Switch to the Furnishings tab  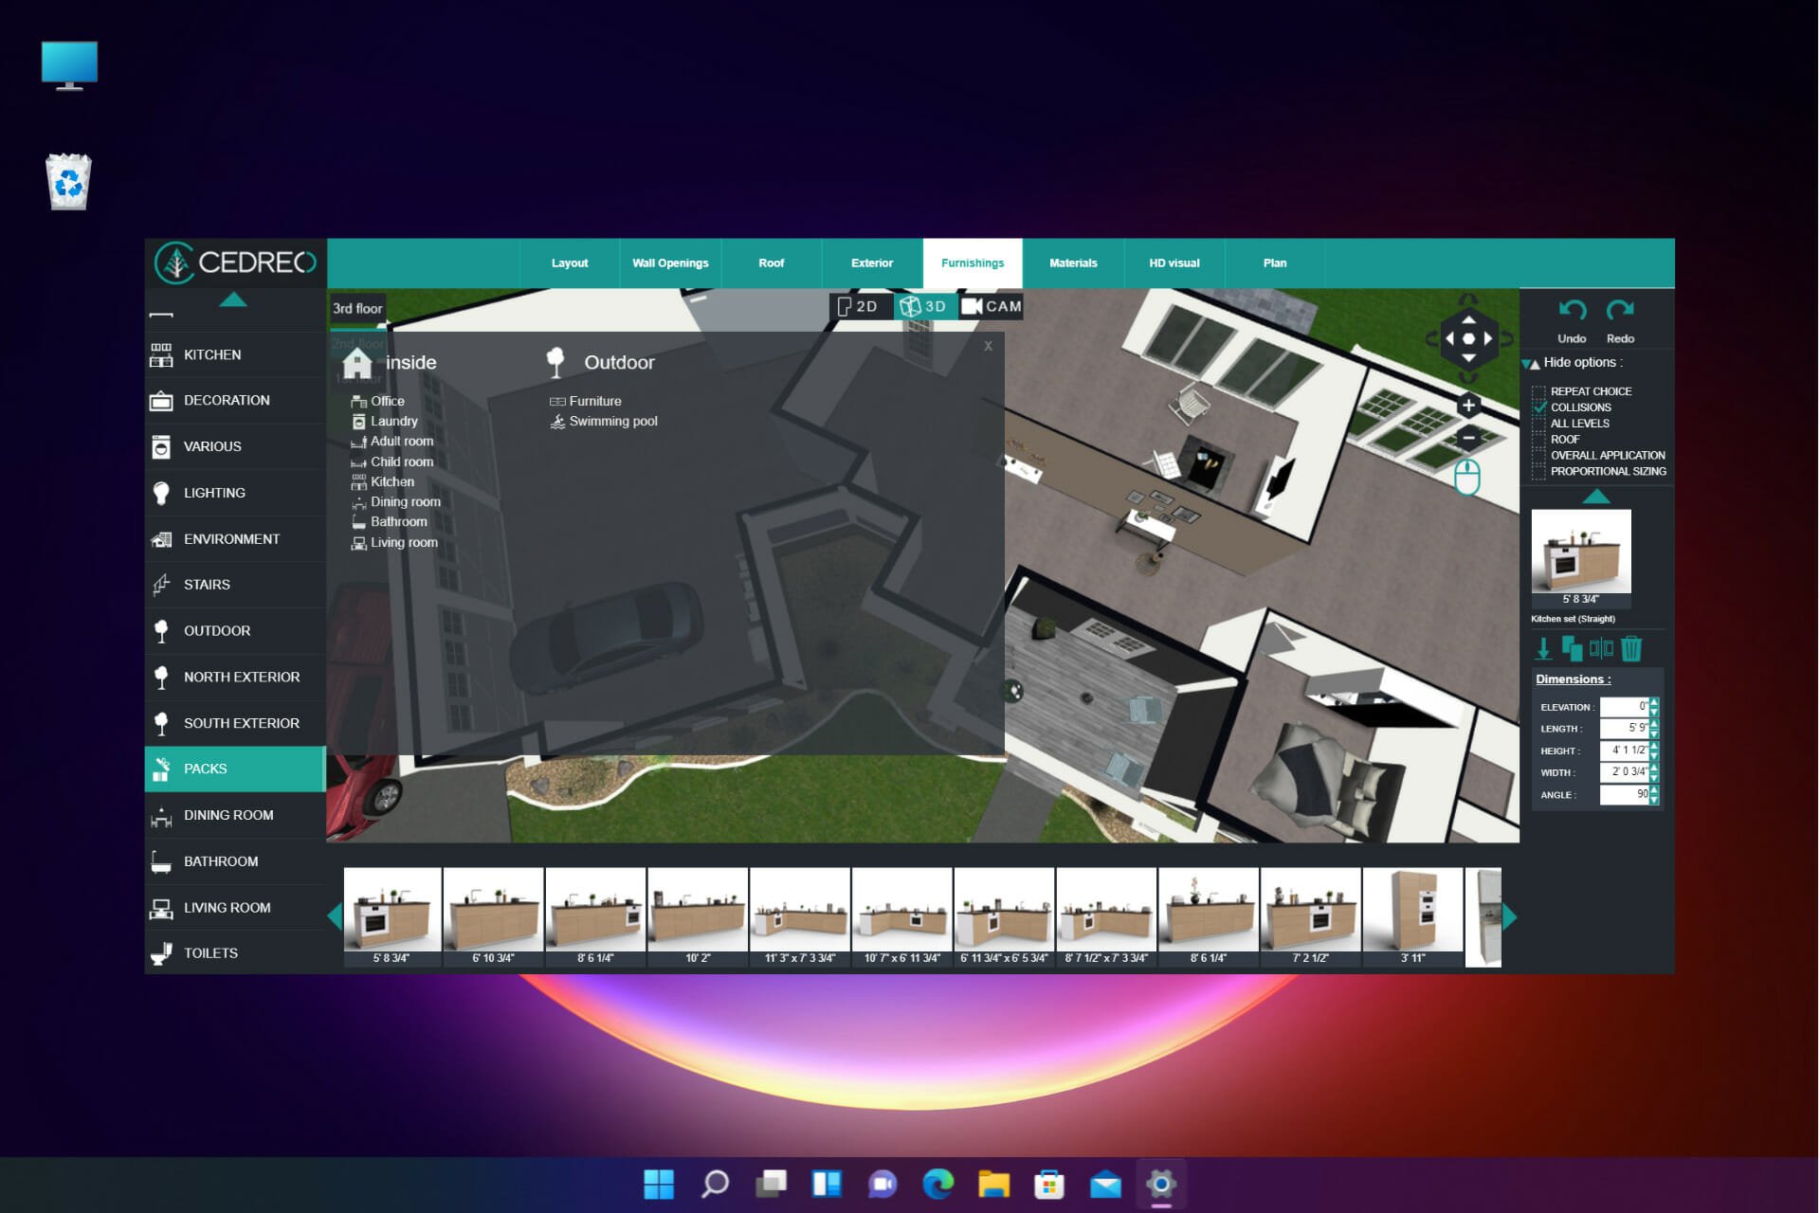coord(973,263)
